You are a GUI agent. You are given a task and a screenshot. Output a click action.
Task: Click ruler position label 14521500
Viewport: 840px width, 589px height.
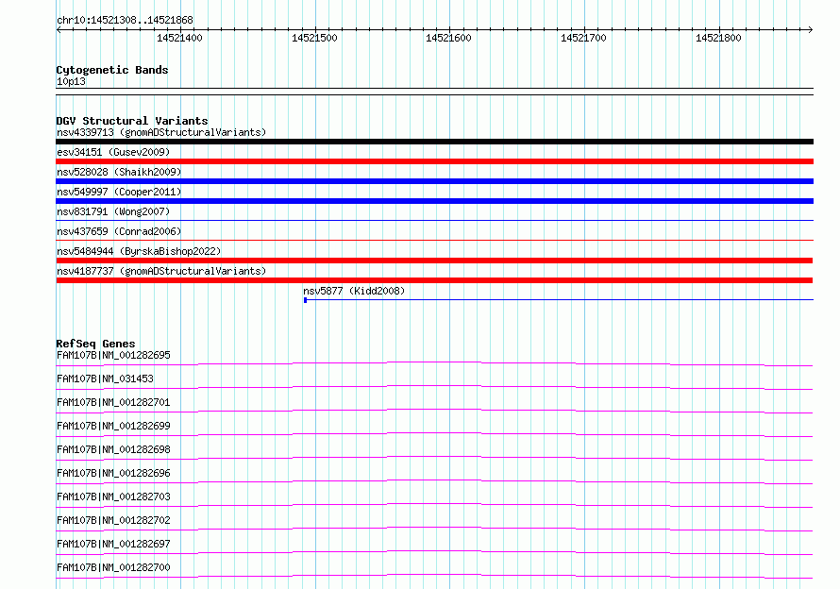pos(314,38)
